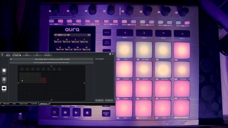Click the surface's top edge resize handle
The height and width of the screenshot is (128, 228).
(x=51, y=66)
